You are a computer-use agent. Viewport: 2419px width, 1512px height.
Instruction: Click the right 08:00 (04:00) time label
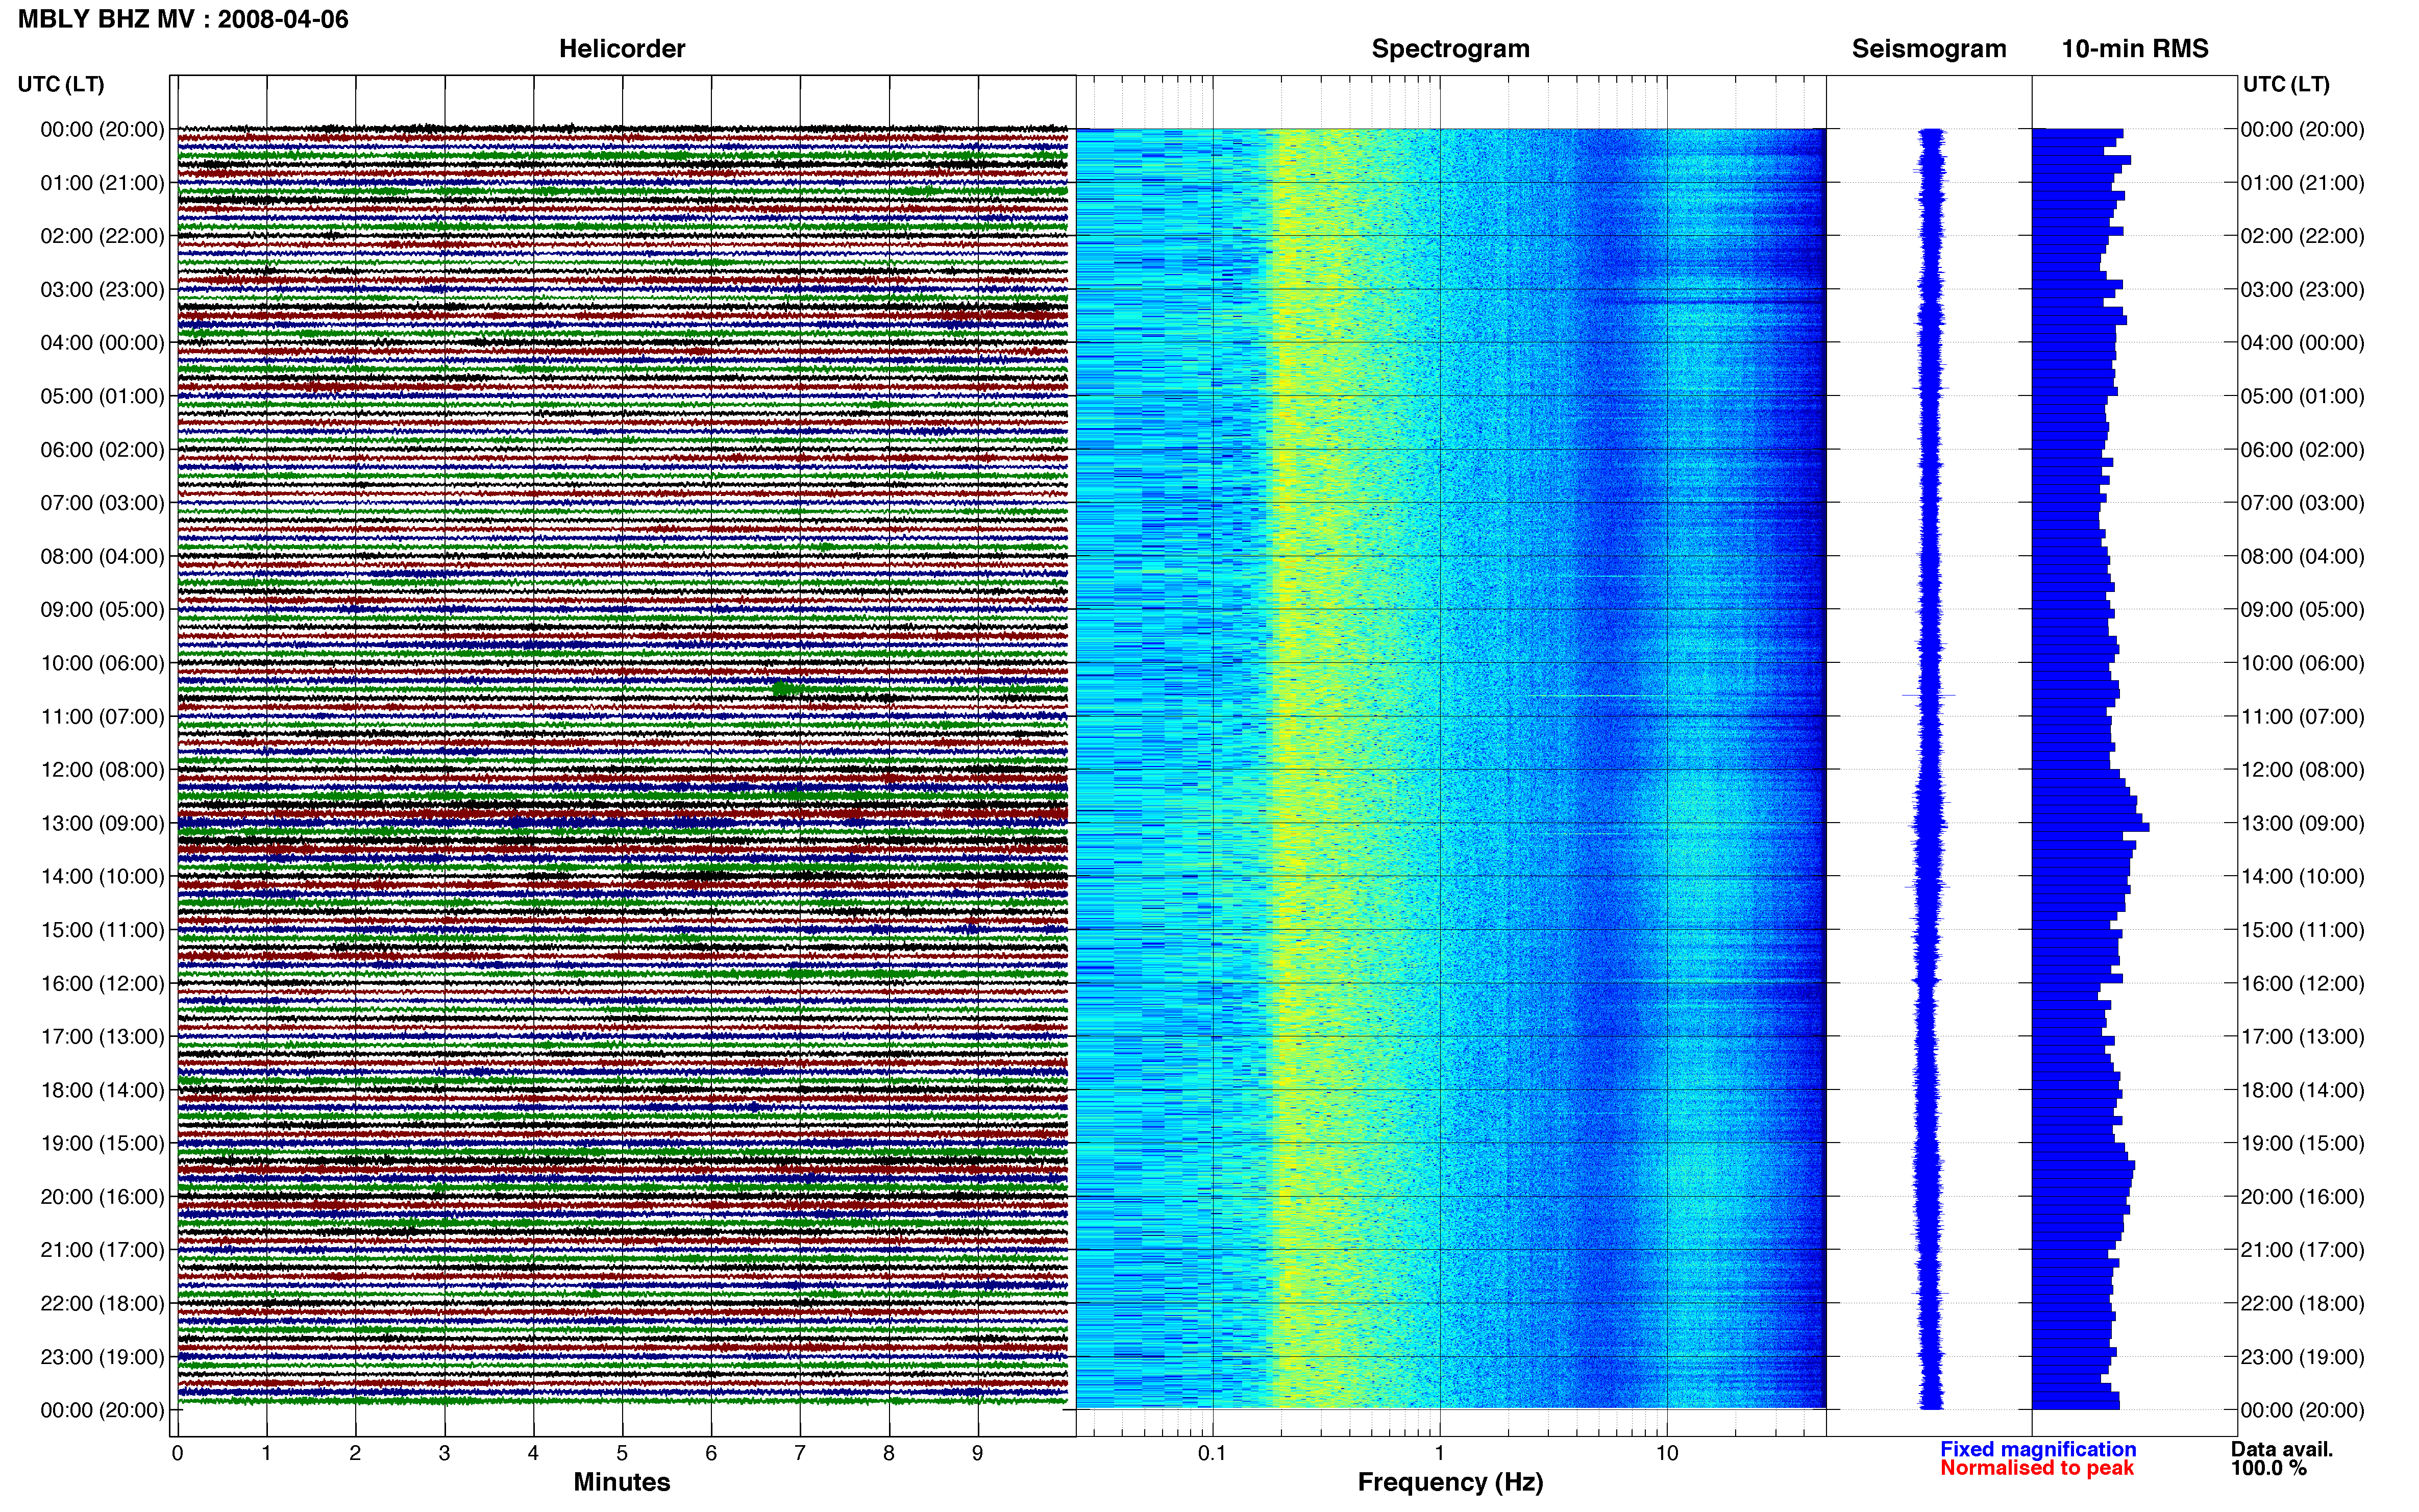coord(2302,556)
